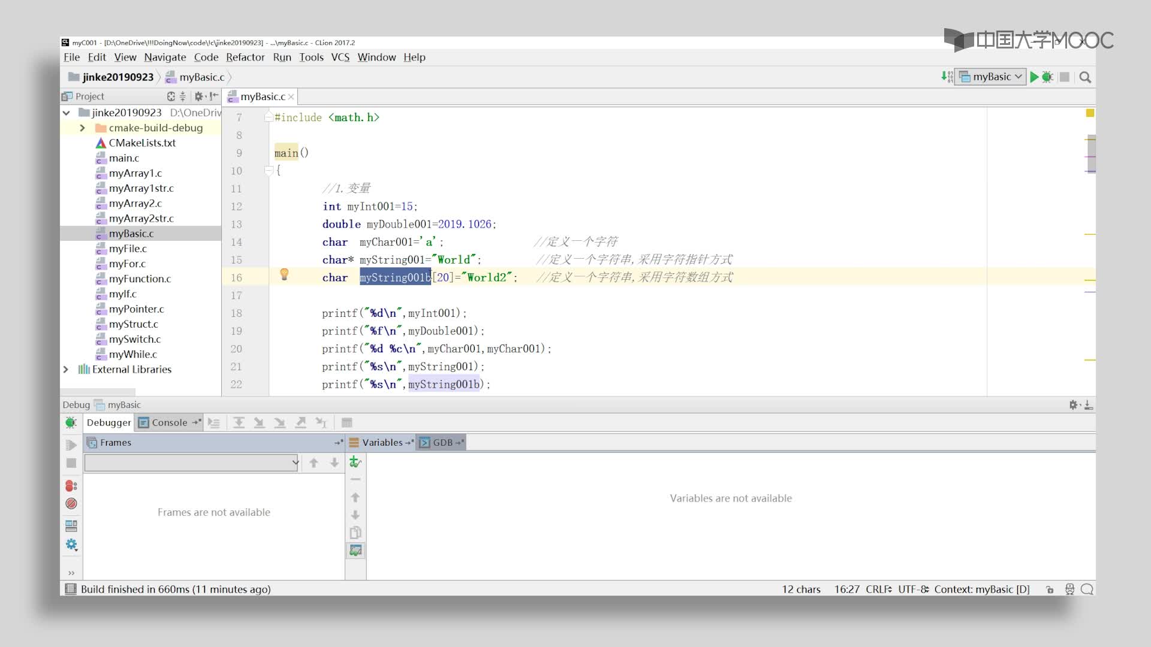Collapse the jinke20190923 project root
This screenshot has height=647, width=1151.
[67, 113]
